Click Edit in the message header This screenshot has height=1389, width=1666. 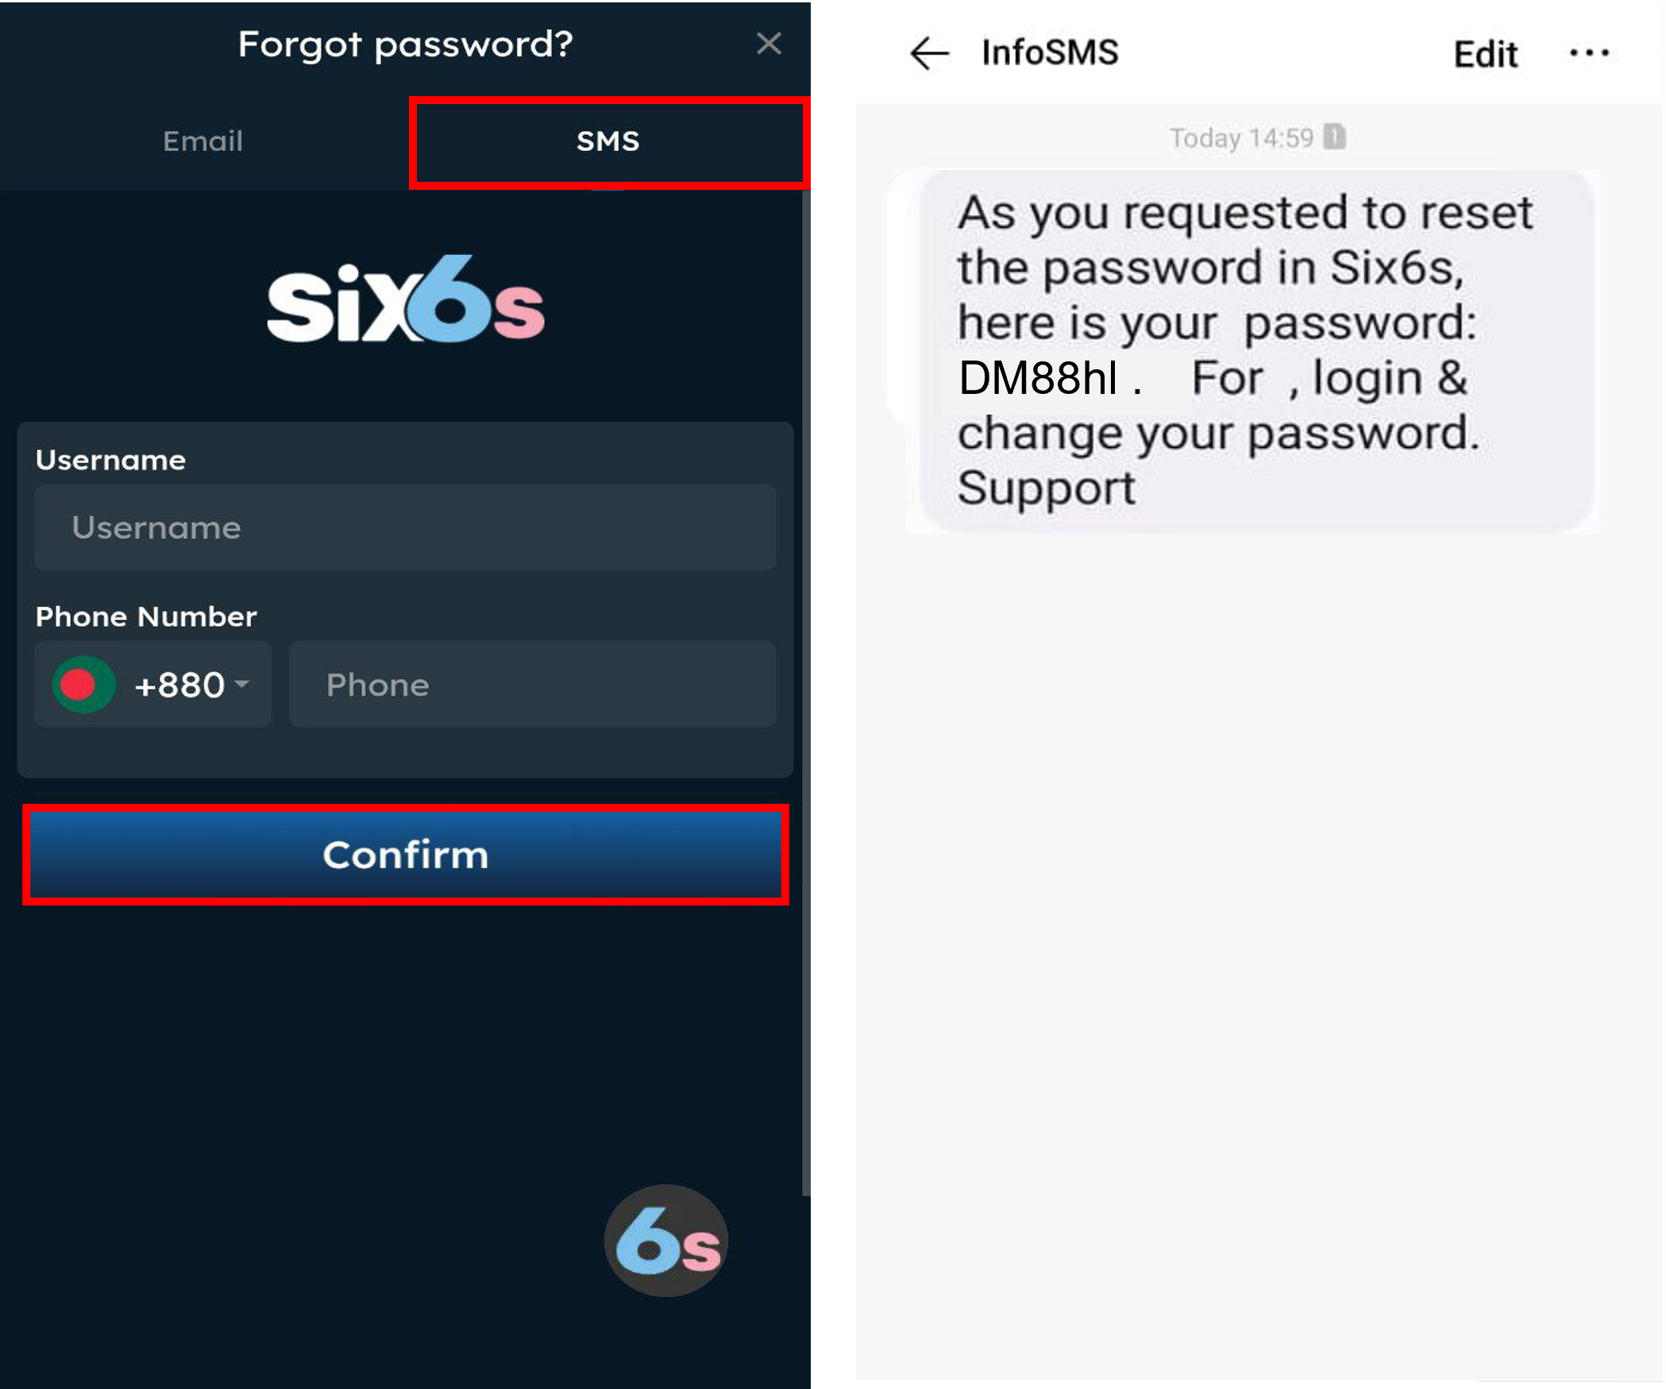[x=1486, y=54]
